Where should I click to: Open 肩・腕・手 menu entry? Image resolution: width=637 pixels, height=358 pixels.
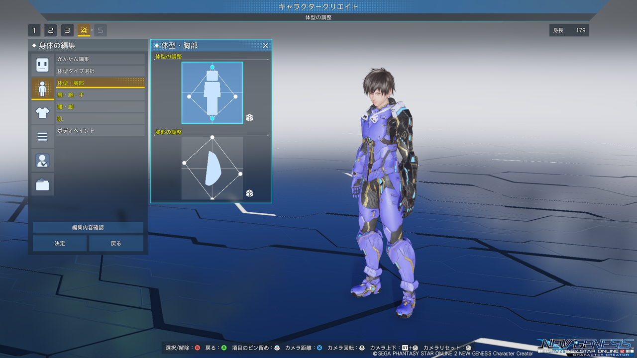(100, 95)
